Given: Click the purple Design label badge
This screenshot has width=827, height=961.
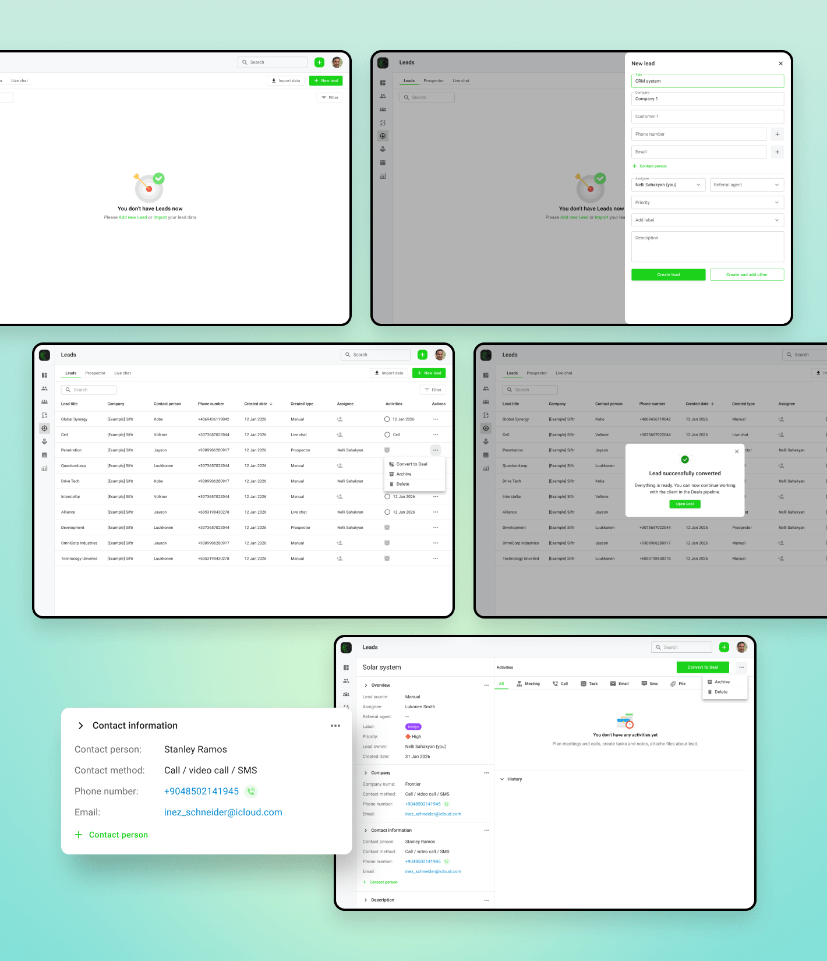Looking at the screenshot, I should pos(413,727).
